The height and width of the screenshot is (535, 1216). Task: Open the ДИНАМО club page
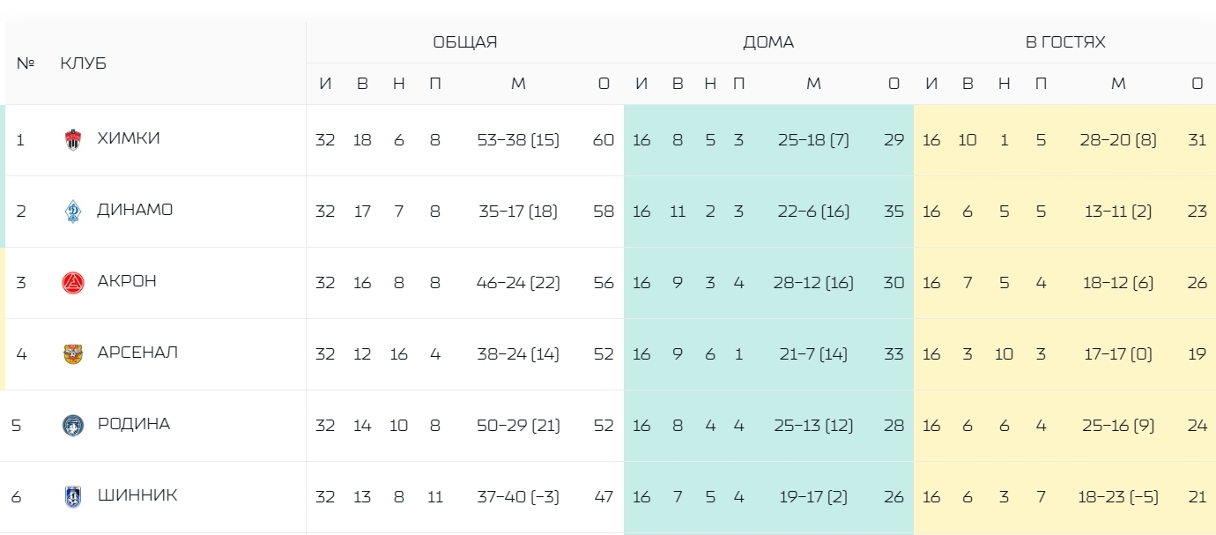click(x=135, y=210)
